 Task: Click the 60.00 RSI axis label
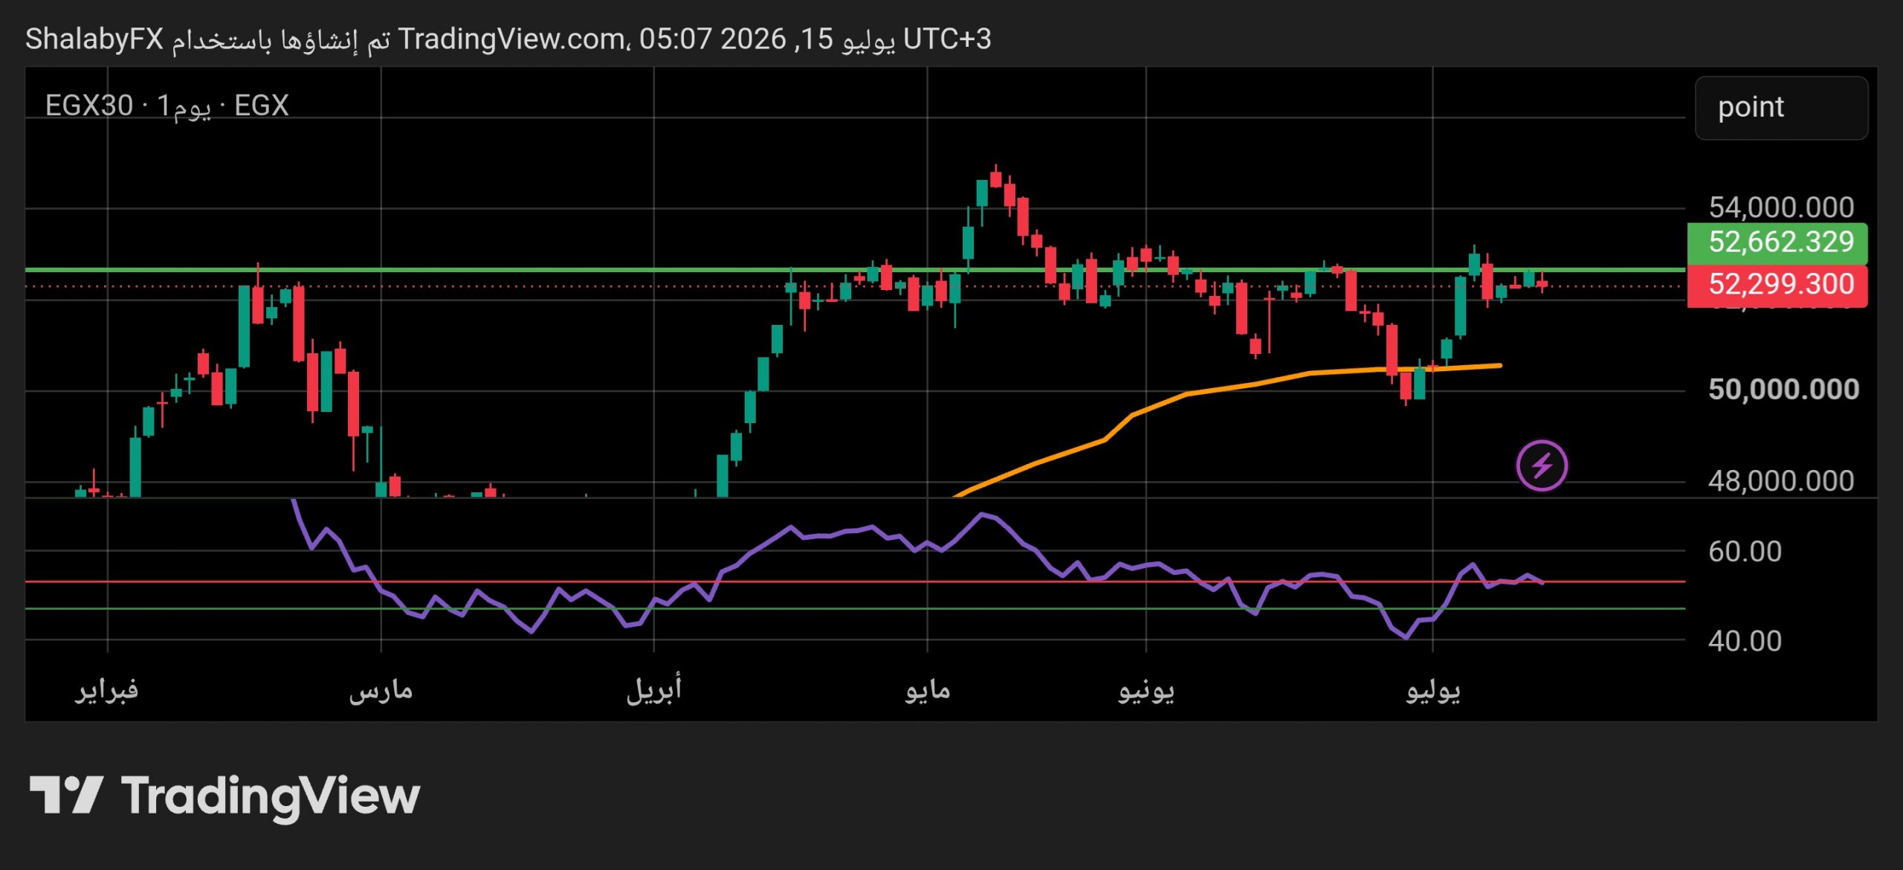(x=1745, y=552)
